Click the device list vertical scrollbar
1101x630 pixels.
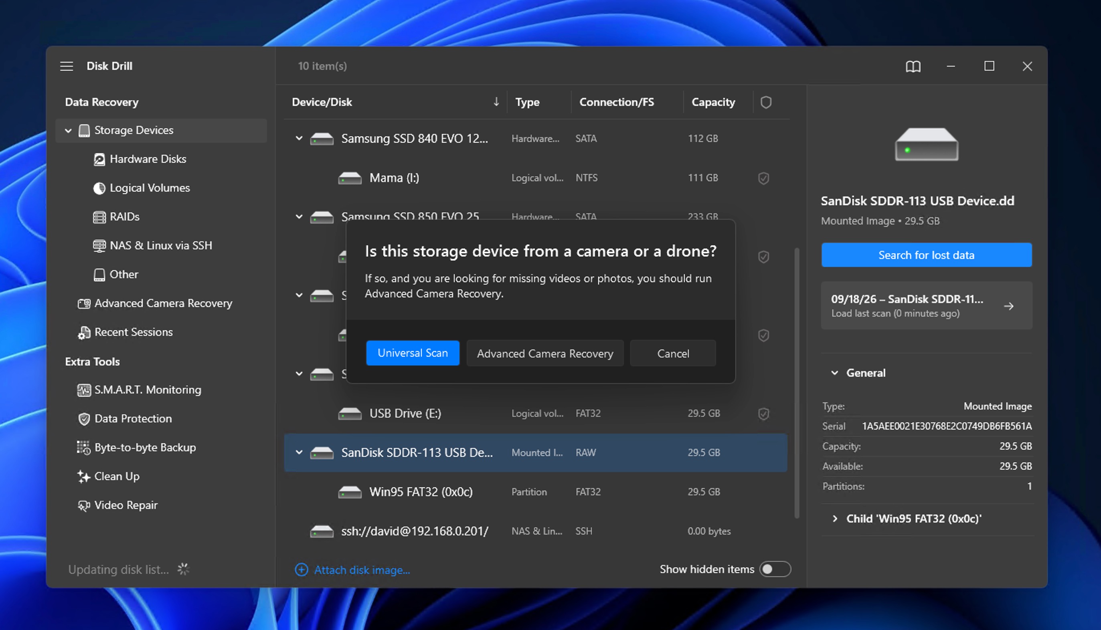click(796, 382)
